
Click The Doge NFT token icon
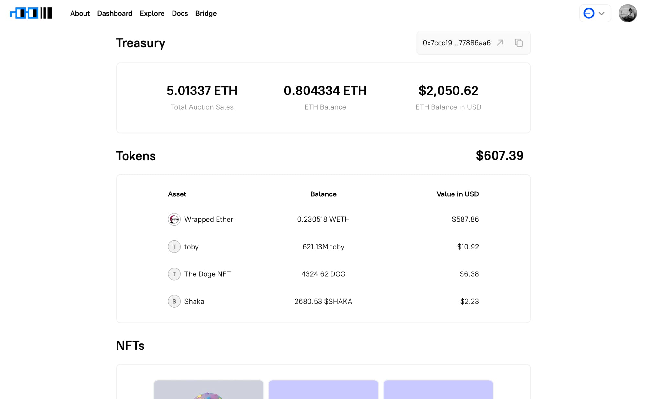tap(174, 274)
